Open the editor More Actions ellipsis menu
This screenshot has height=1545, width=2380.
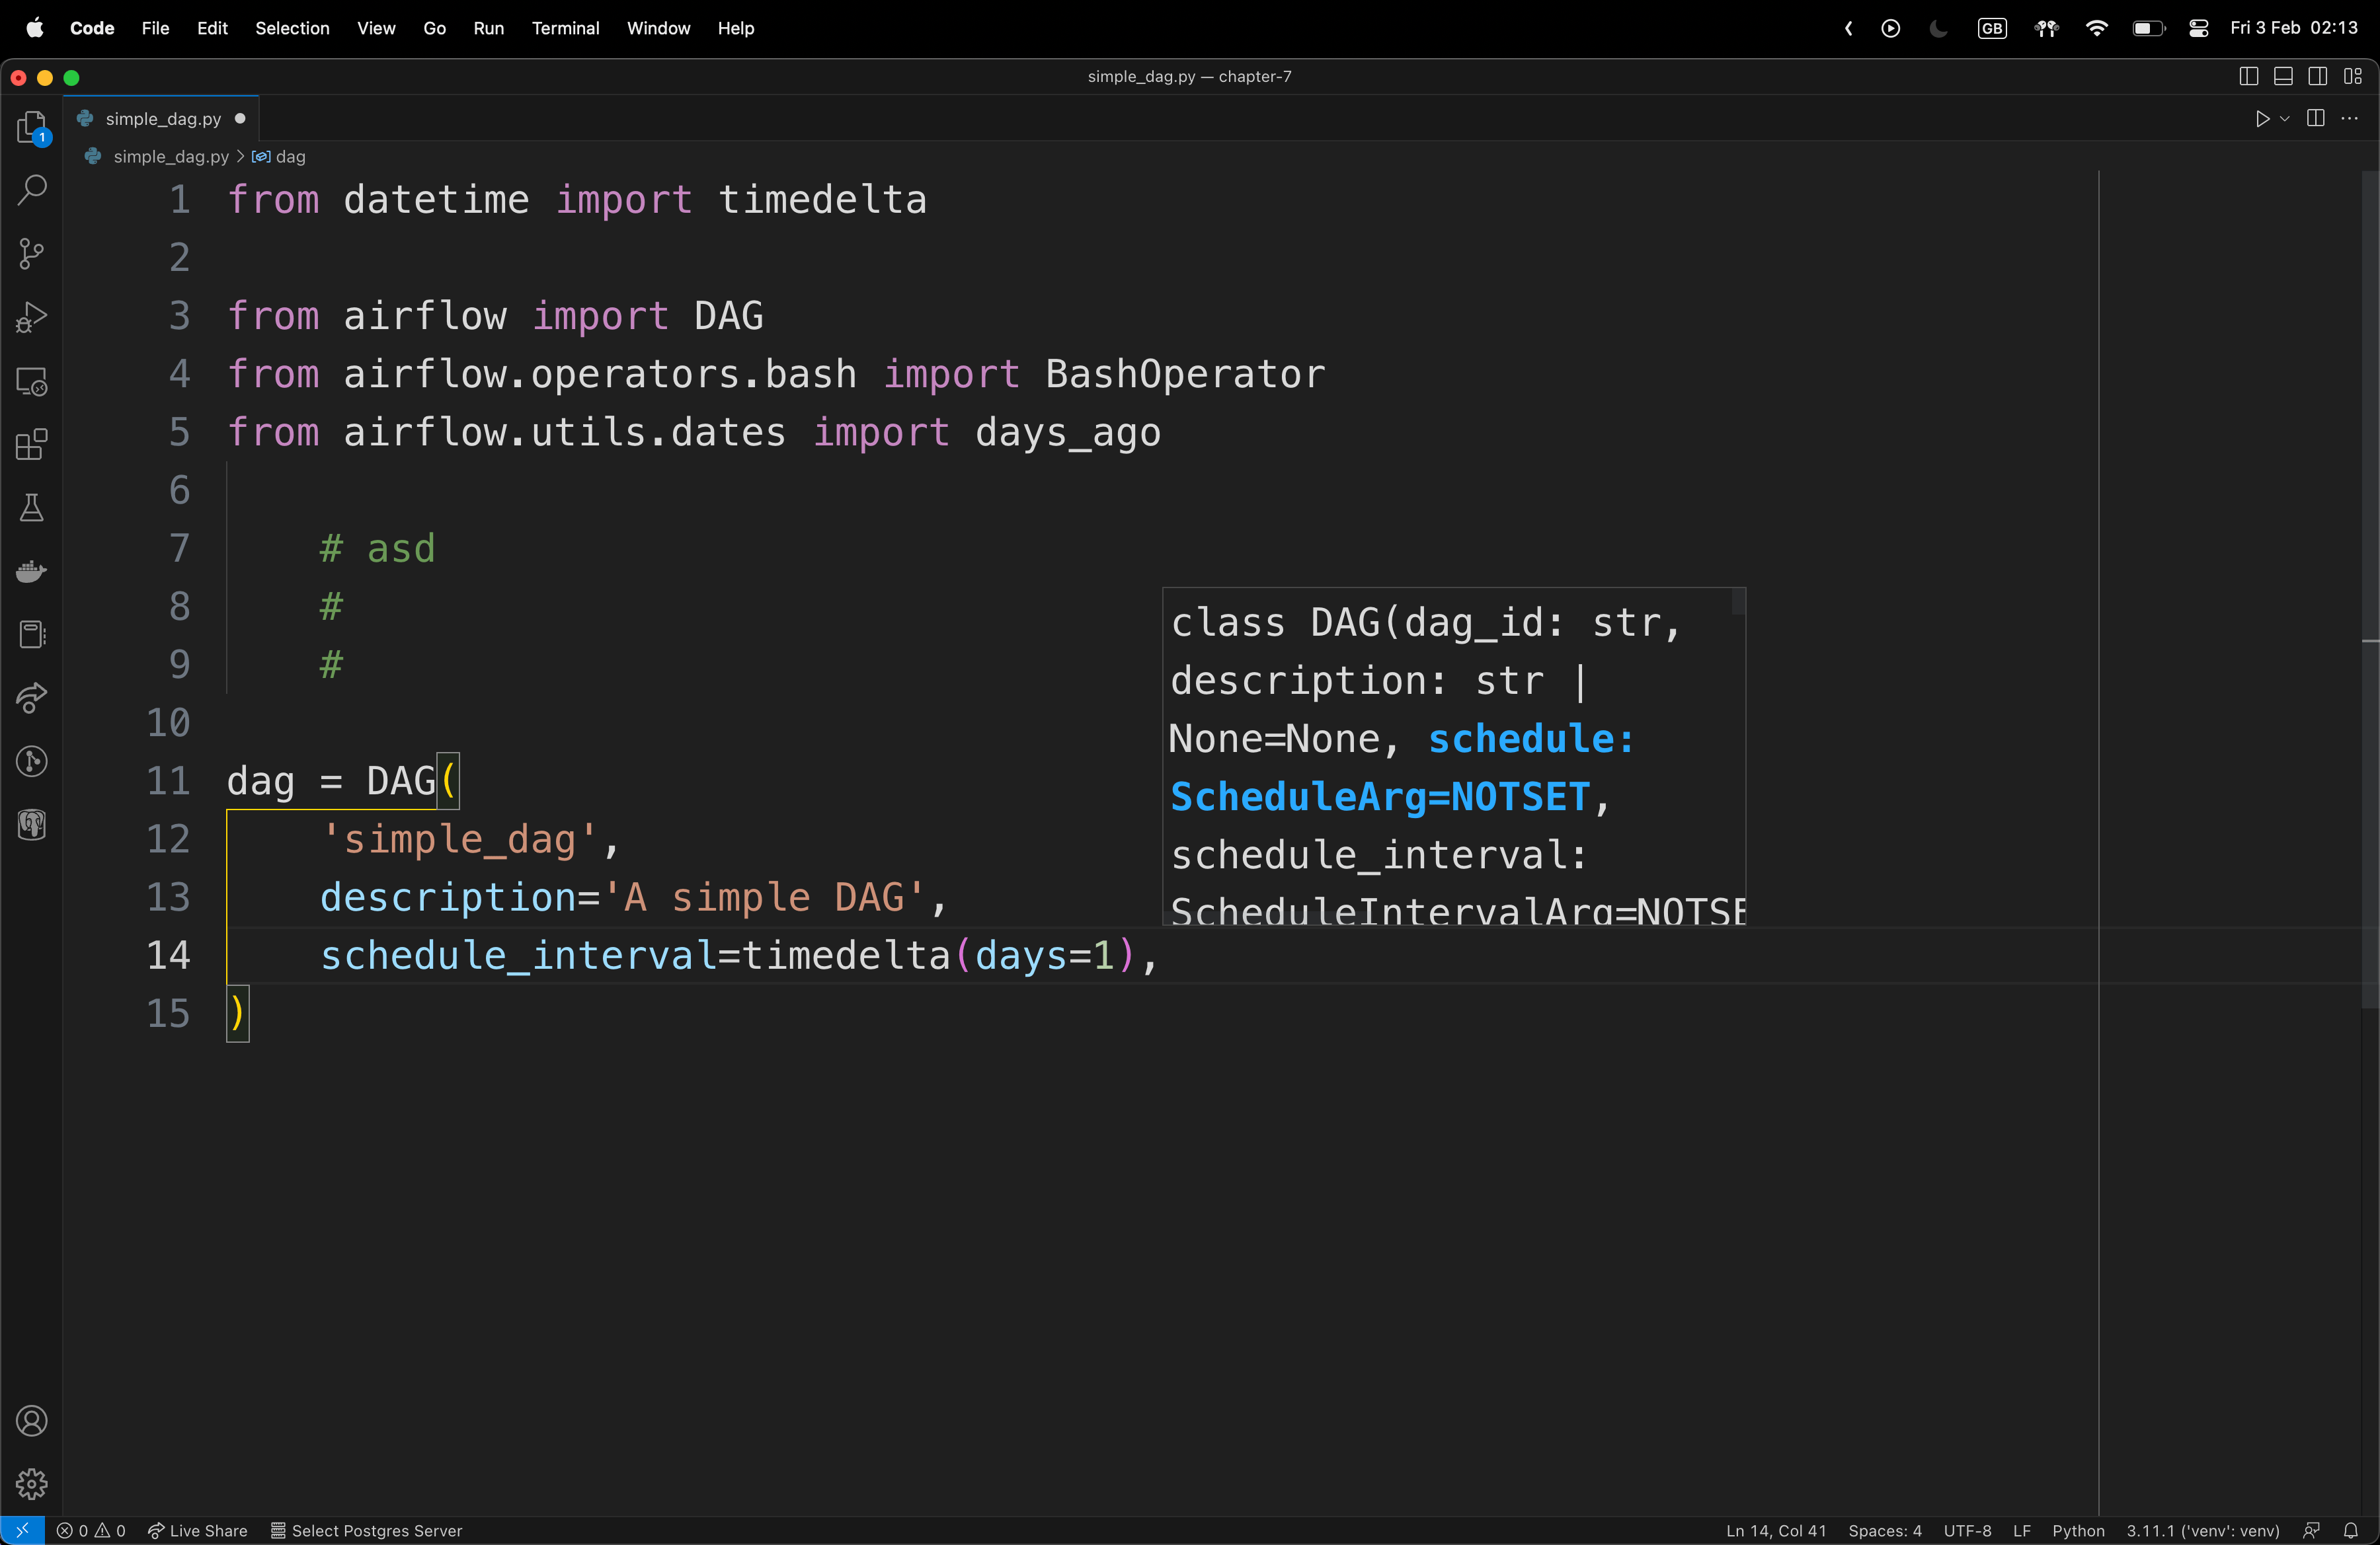click(2350, 119)
